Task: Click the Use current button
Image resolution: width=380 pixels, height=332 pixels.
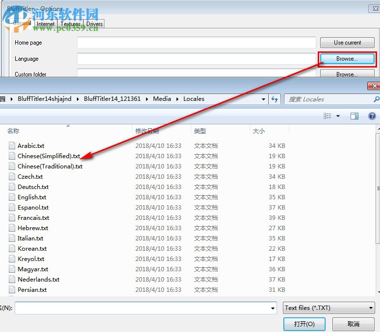Action: (x=347, y=43)
